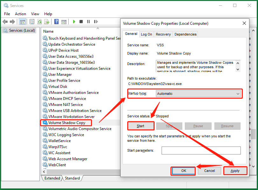258x190 pixels.
Task: Switch to the General tab
Action: click(131, 34)
